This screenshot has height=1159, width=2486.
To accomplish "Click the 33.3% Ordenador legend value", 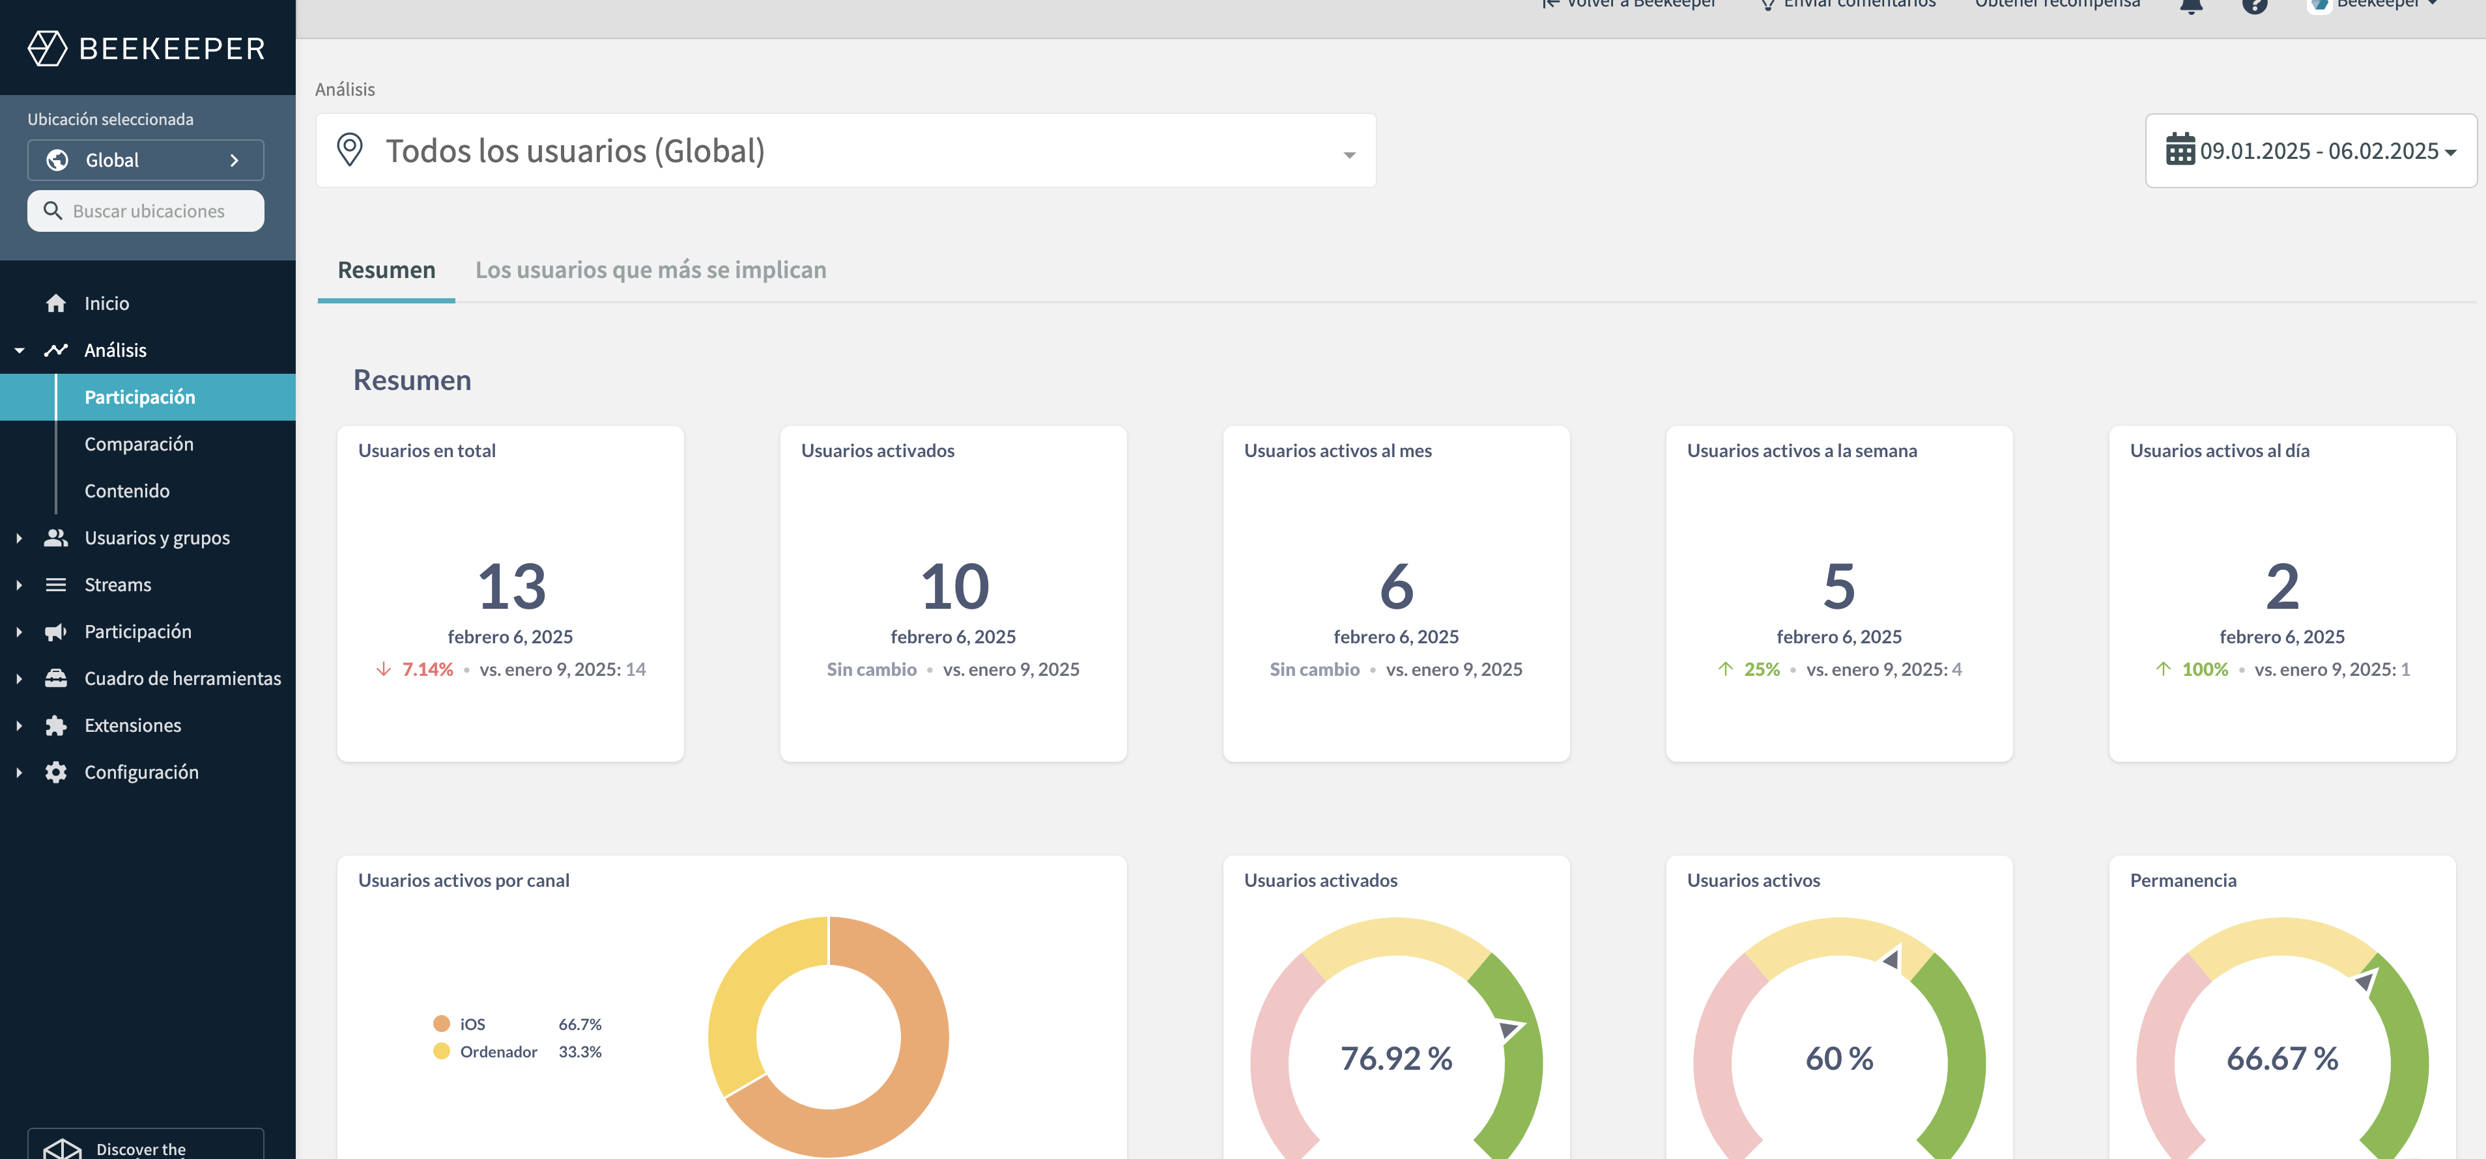I will 580,1051.
